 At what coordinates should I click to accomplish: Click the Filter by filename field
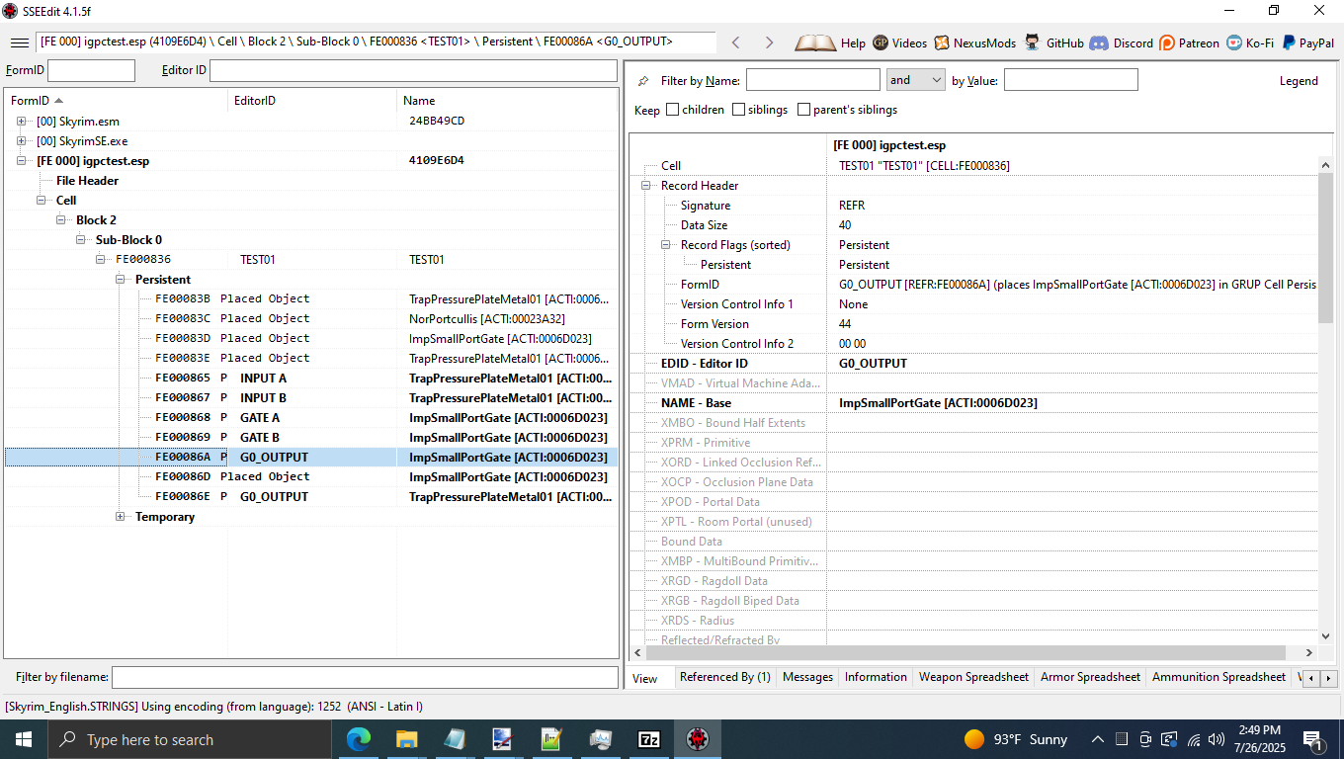pyautogui.click(x=365, y=677)
